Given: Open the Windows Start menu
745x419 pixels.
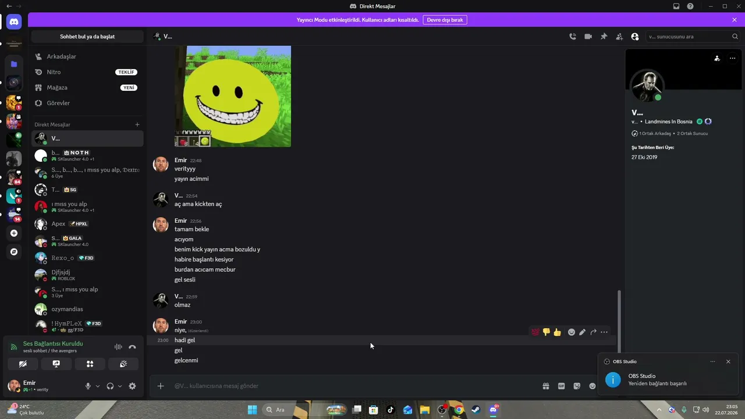Looking at the screenshot, I should (252, 410).
